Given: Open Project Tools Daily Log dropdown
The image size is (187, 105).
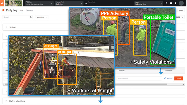Looking at the screenshot, I should [x=69, y=3].
